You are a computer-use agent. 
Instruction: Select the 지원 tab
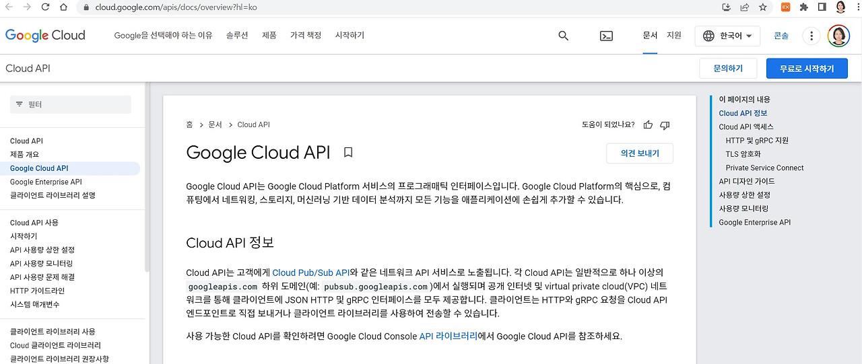click(x=674, y=36)
